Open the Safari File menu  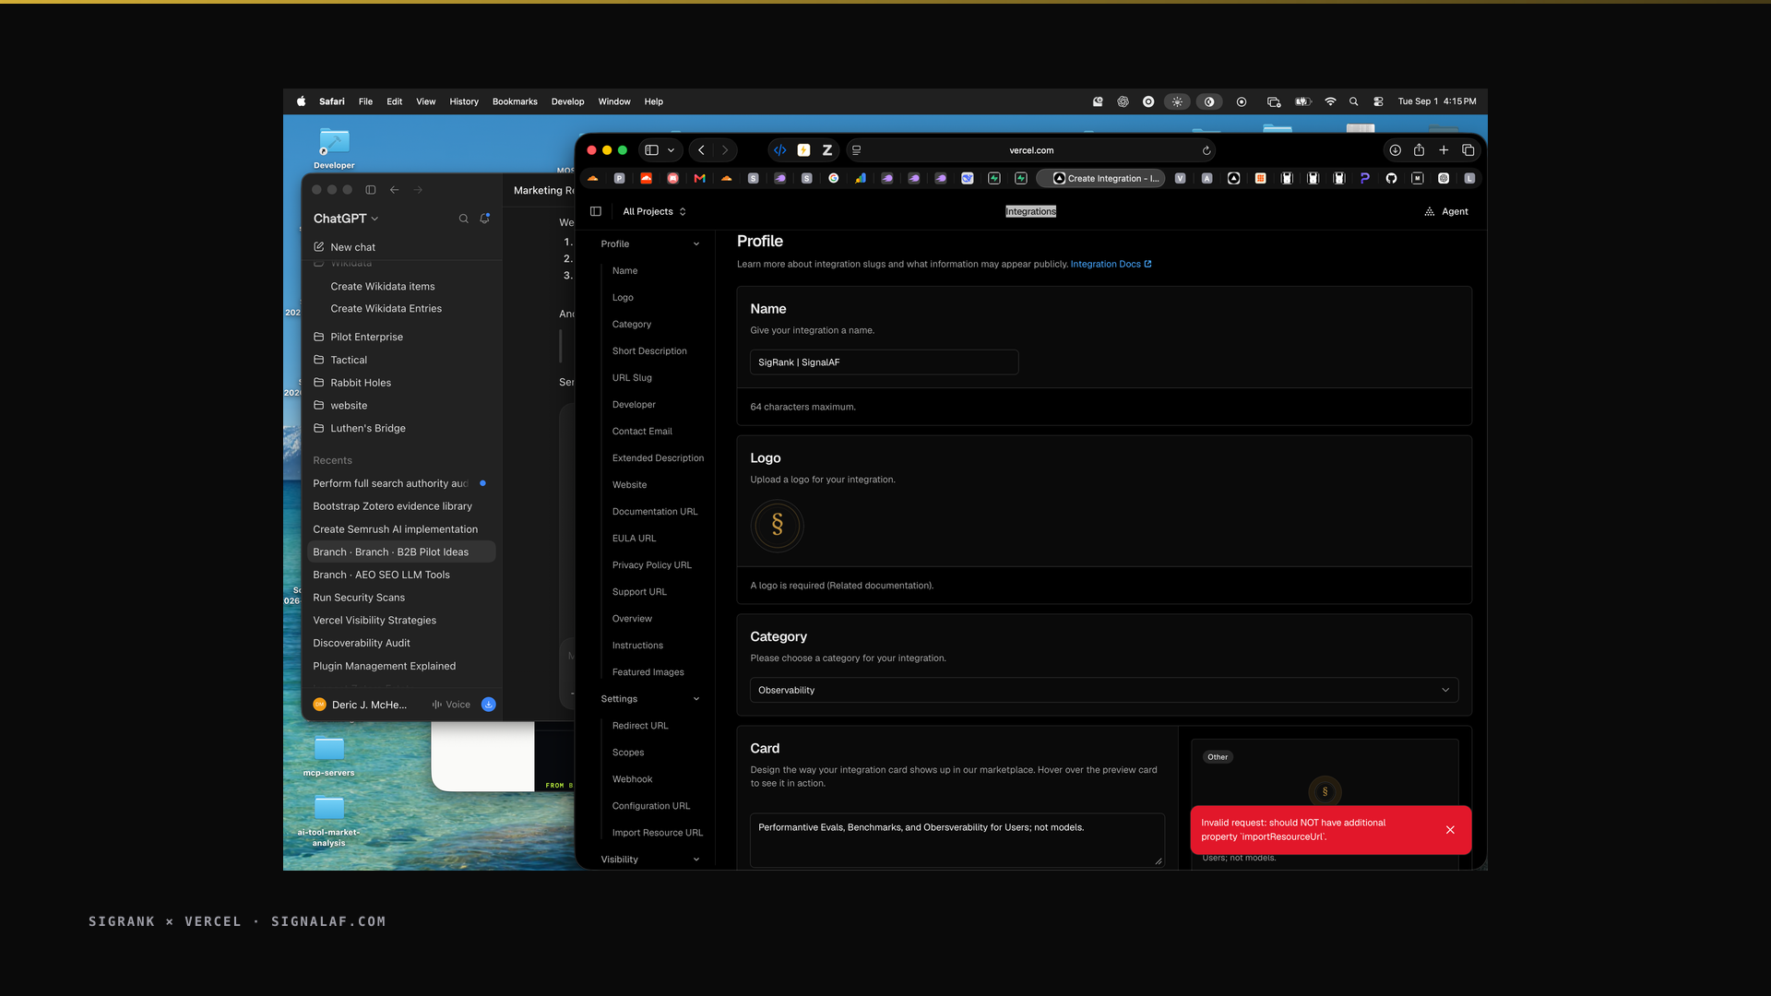(x=365, y=101)
